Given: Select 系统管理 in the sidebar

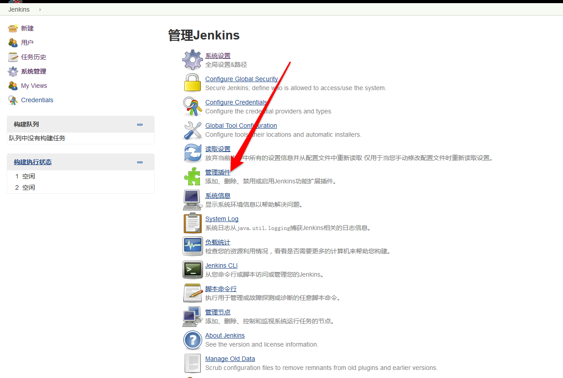Looking at the screenshot, I should click(x=34, y=71).
